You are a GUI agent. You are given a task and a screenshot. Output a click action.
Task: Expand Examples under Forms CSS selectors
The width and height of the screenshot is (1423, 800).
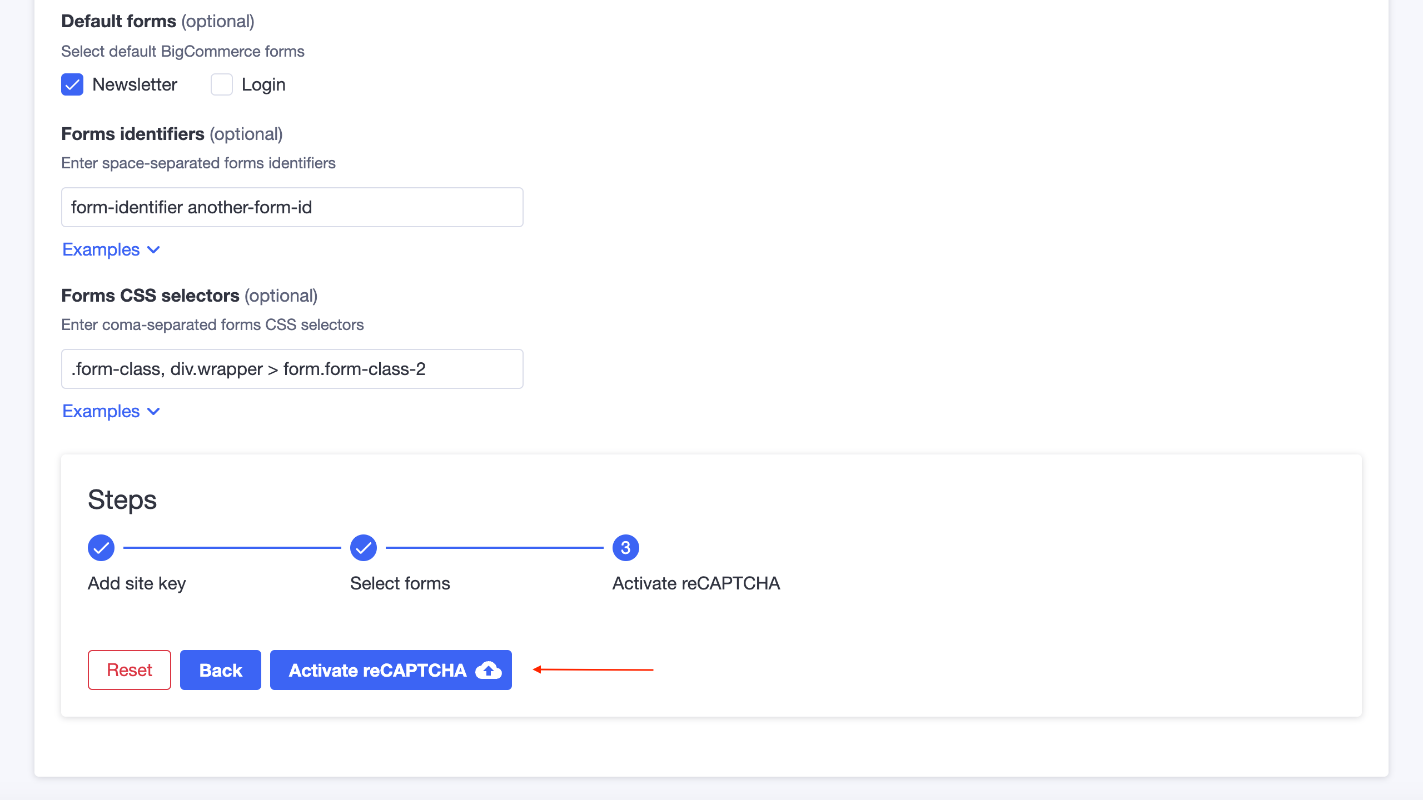(101, 411)
